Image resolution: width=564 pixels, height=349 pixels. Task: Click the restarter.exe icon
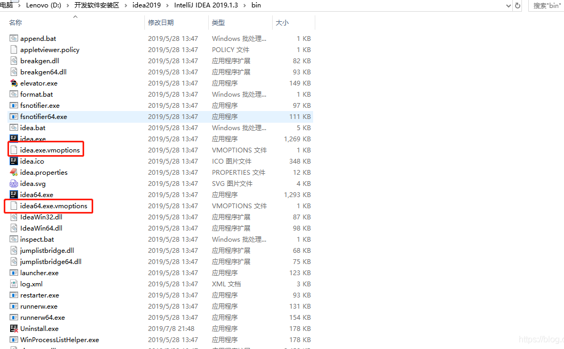coord(14,295)
